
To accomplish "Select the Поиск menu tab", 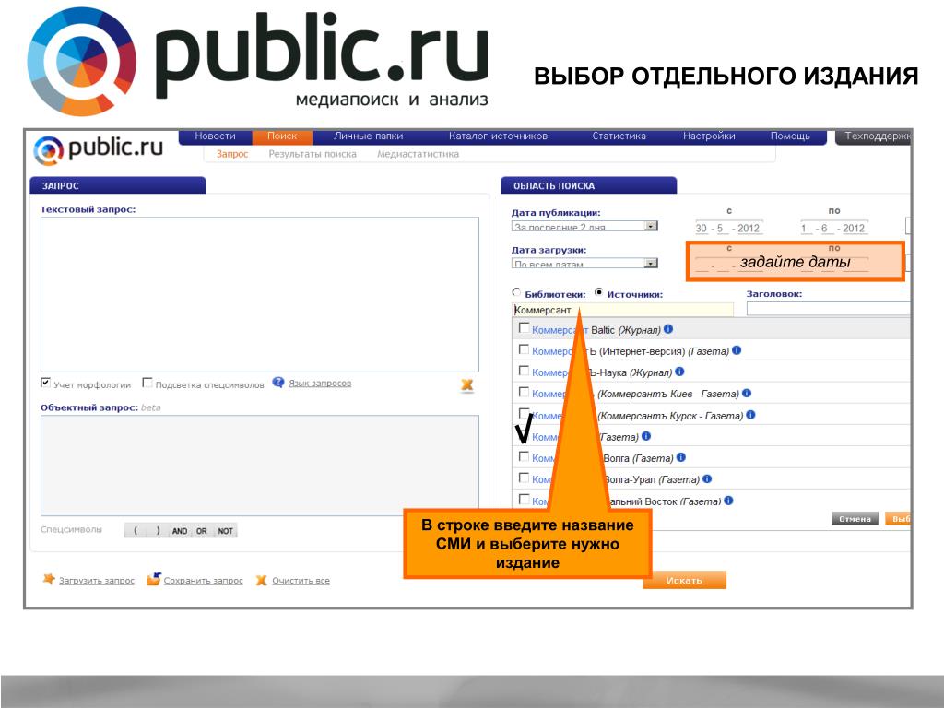I will point(282,136).
